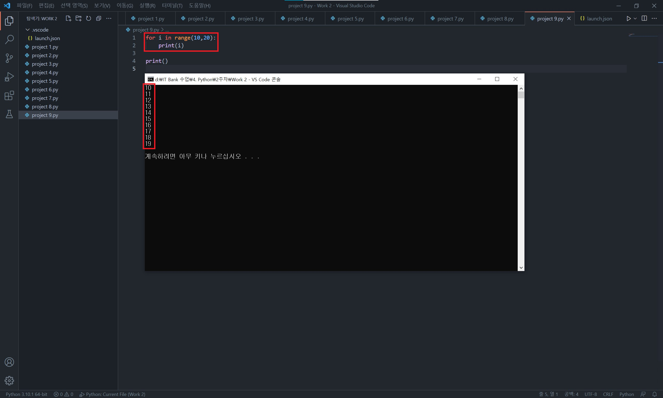
Task: Open the 터미널(T) menu
Action: click(x=172, y=6)
